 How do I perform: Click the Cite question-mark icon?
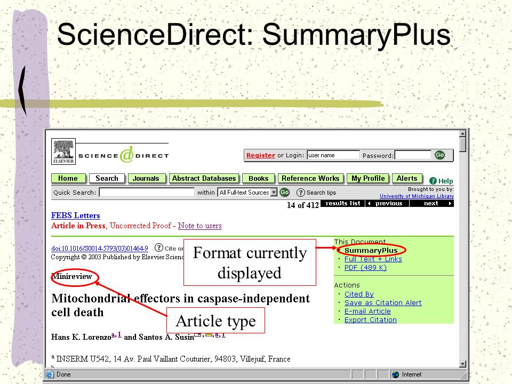[158, 248]
